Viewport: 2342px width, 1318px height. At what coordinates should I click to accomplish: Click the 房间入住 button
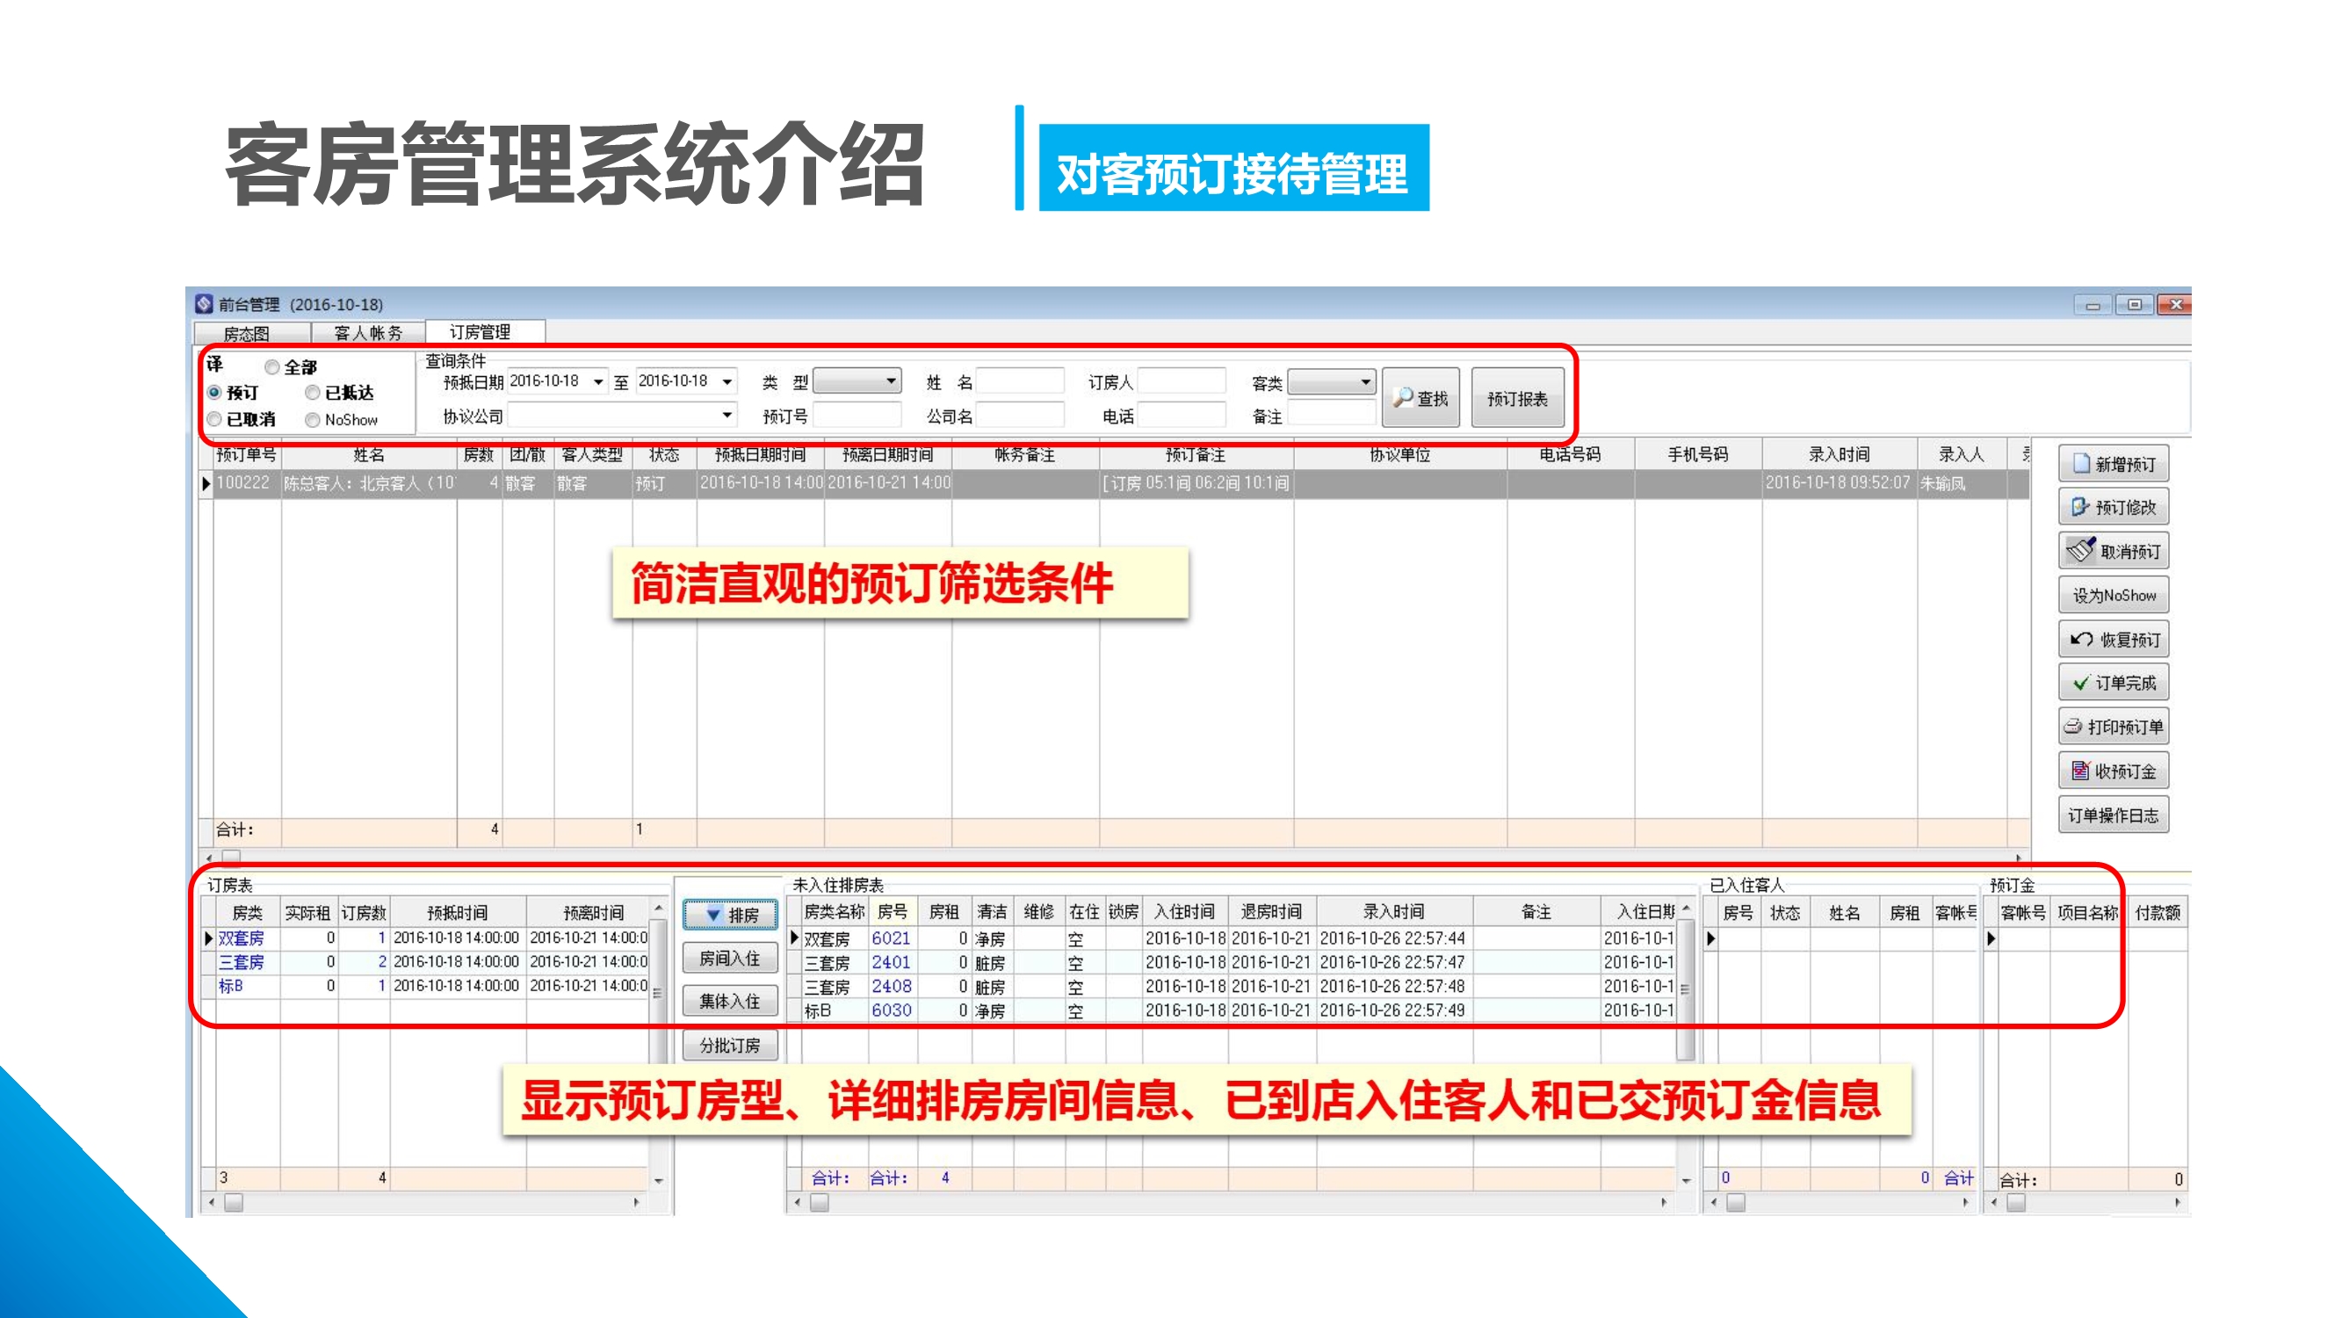pyautogui.click(x=729, y=959)
